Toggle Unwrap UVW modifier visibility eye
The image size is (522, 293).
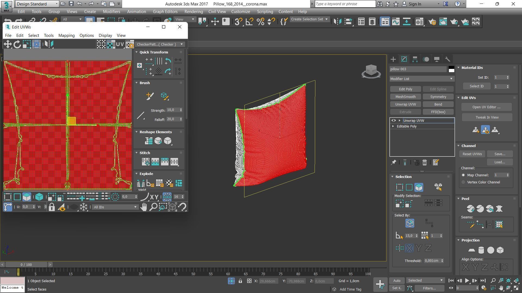pos(393,120)
